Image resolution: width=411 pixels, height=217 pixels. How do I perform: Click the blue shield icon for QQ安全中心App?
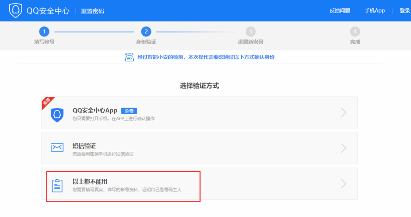(57, 115)
